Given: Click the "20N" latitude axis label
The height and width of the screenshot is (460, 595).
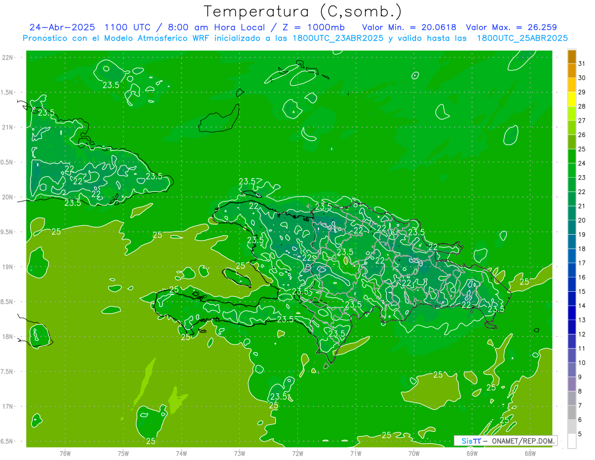Looking at the screenshot, I should click(x=7, y=197).
